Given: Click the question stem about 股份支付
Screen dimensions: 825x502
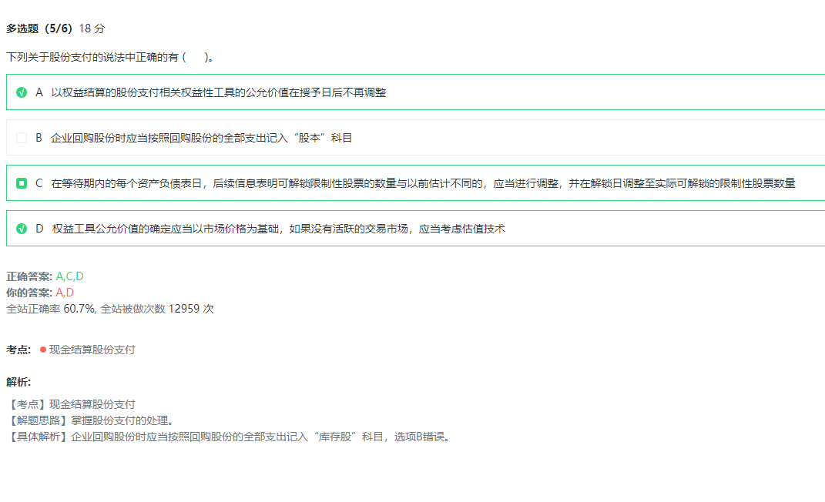Looking at the screenshot, I should click(x=109, y=57).
